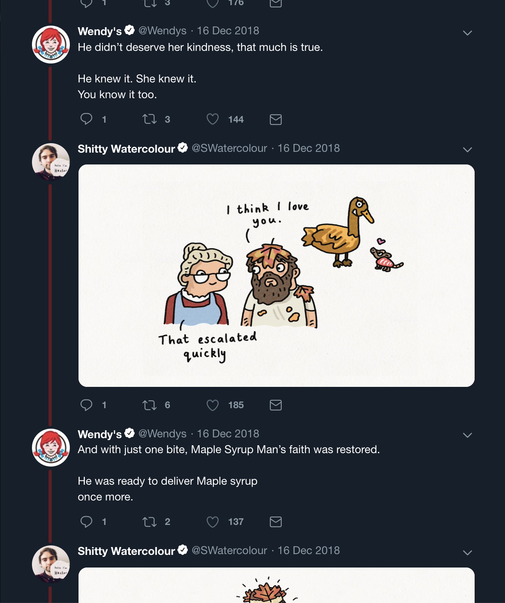505x603 pixels.
Task: Like the 'Maple Syrup Man's faith' tweet
Action: tap(213, 522)
